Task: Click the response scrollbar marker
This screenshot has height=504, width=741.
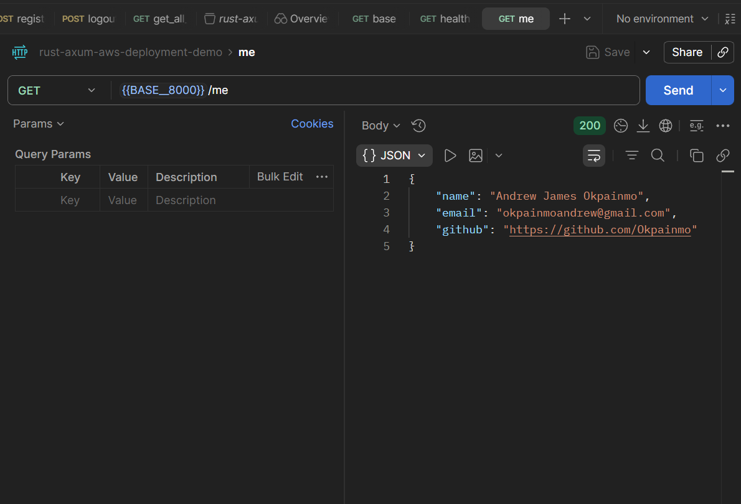Action: coord(728,172)
